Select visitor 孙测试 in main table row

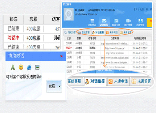point(92,48)
